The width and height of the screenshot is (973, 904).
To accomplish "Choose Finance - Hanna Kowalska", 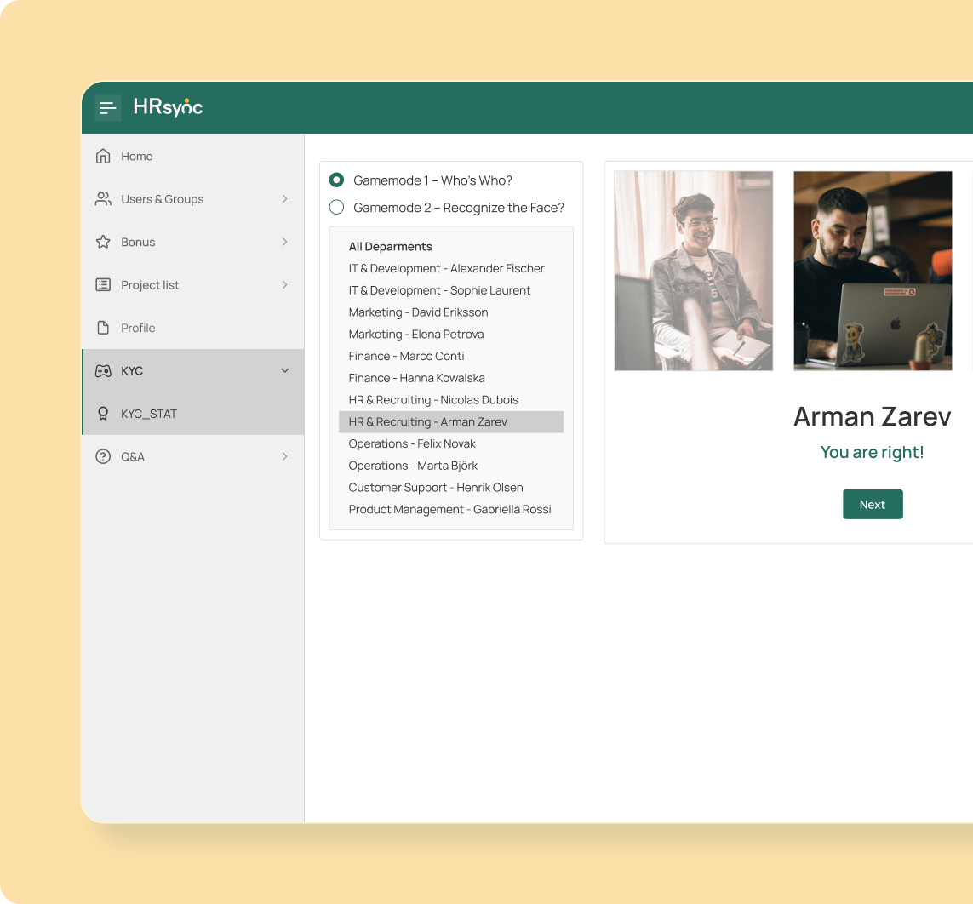I will (451, 378).
